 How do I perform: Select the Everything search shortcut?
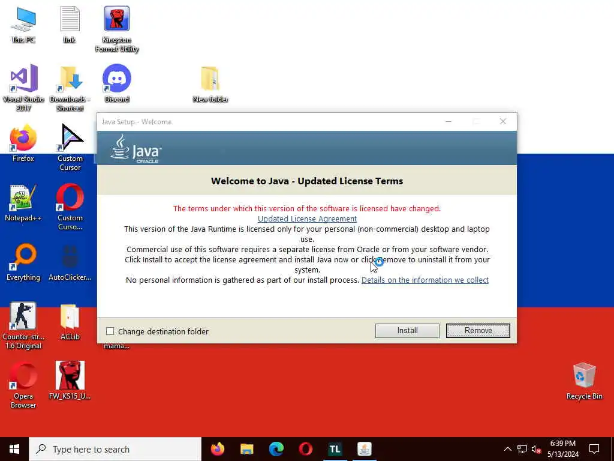[x=23, y=262]
